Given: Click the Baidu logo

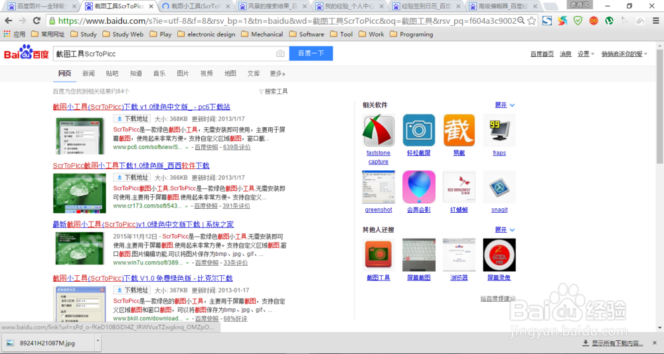Looking at the screenshot, I should [27, 52].
